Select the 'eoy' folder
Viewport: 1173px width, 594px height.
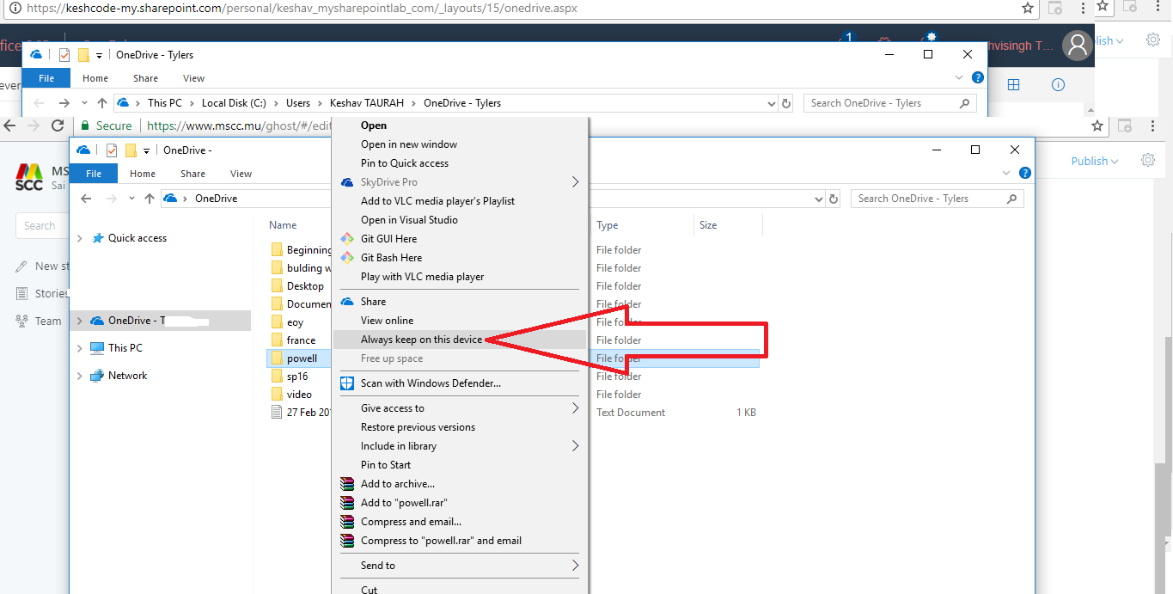[295, 322]
